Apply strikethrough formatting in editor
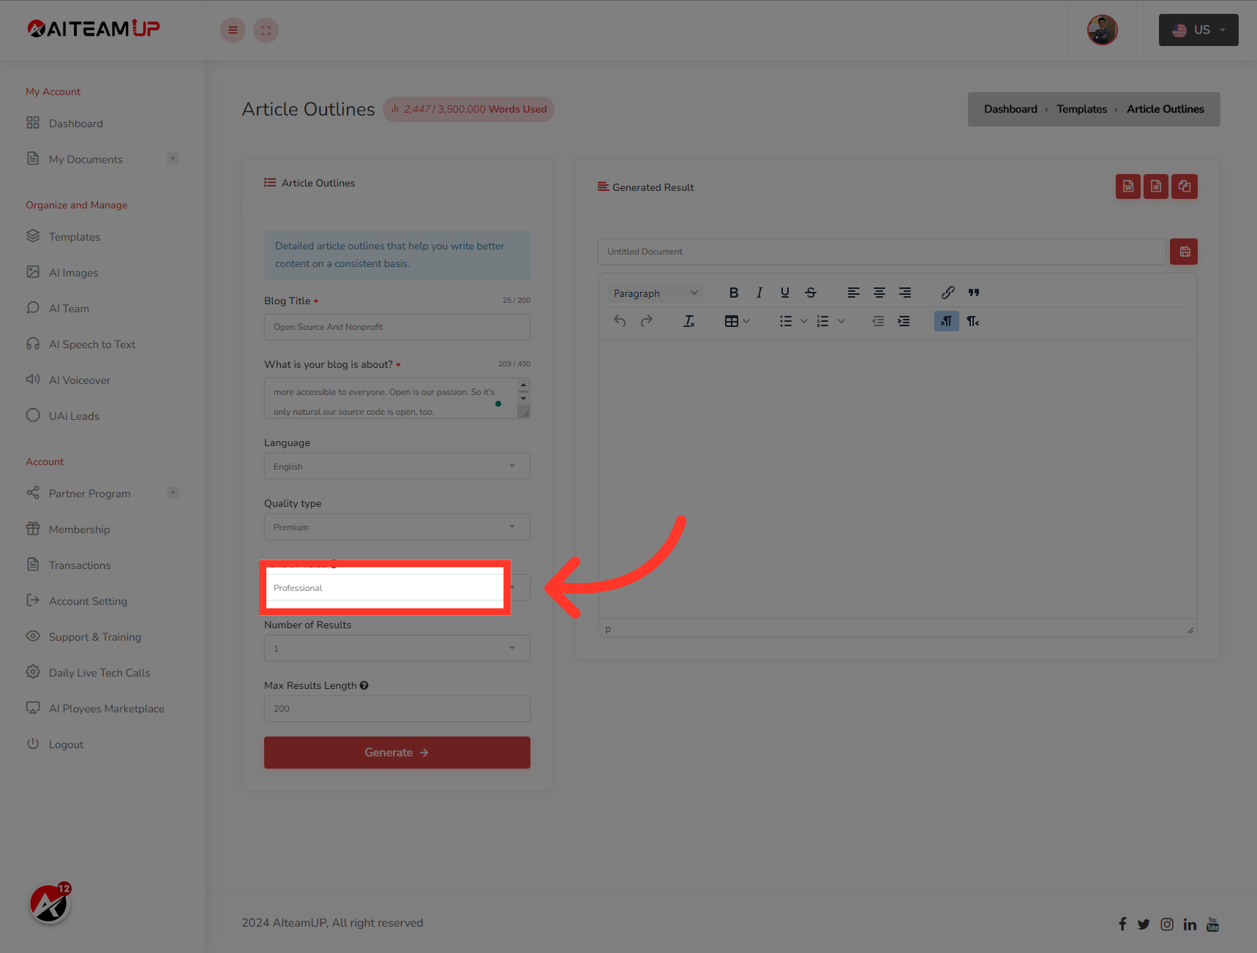Screen dimensions: 1257x953 pos(811,293)
